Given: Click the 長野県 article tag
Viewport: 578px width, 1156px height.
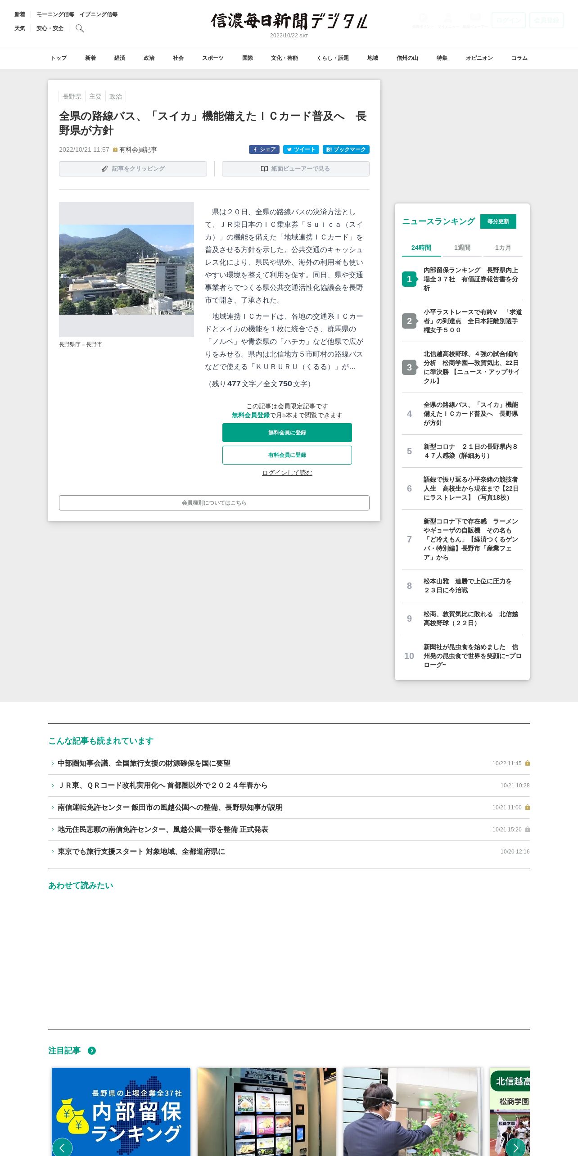Looking at the screenshot, I should click(x=72, y=96).
